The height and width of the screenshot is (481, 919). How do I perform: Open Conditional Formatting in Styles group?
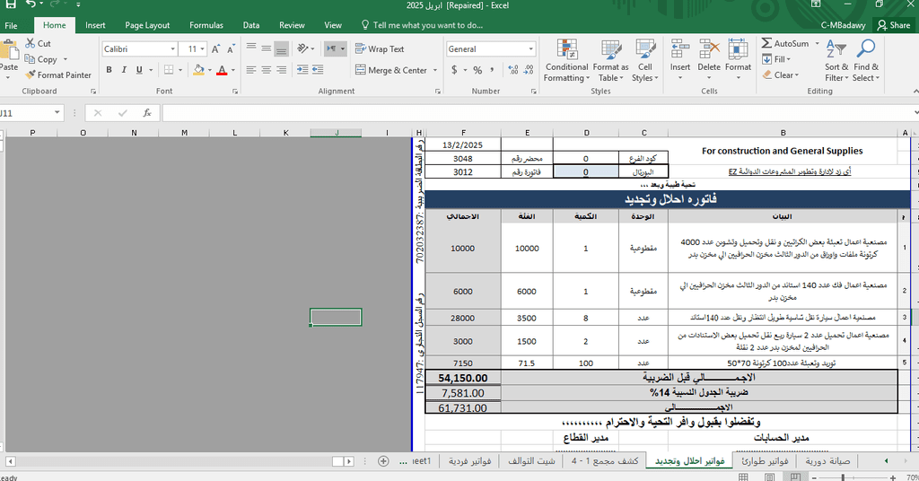pos(566,61)
